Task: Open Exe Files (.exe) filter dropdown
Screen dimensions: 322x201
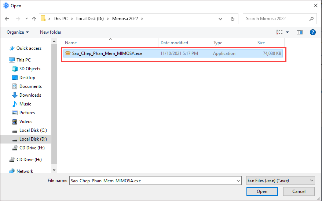Action: click(x=280, y=180)
